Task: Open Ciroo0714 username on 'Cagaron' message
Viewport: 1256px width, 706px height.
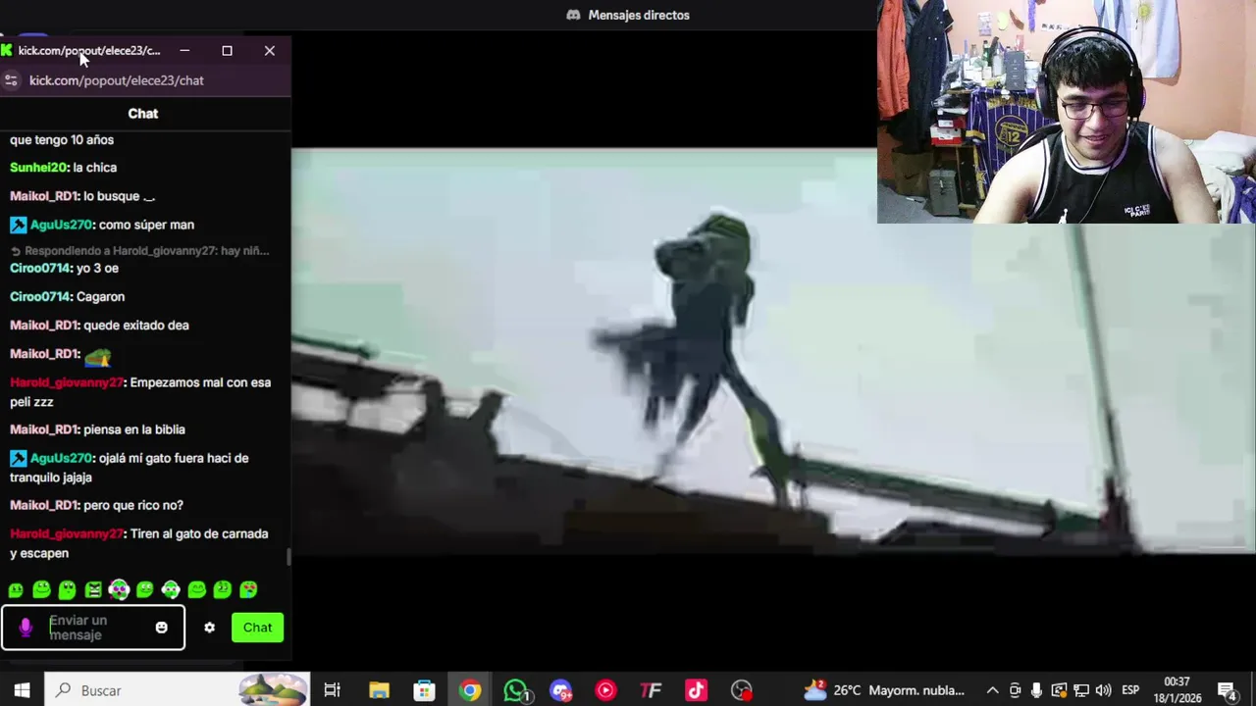Action: pyautogui.click(x=40, y=296)
